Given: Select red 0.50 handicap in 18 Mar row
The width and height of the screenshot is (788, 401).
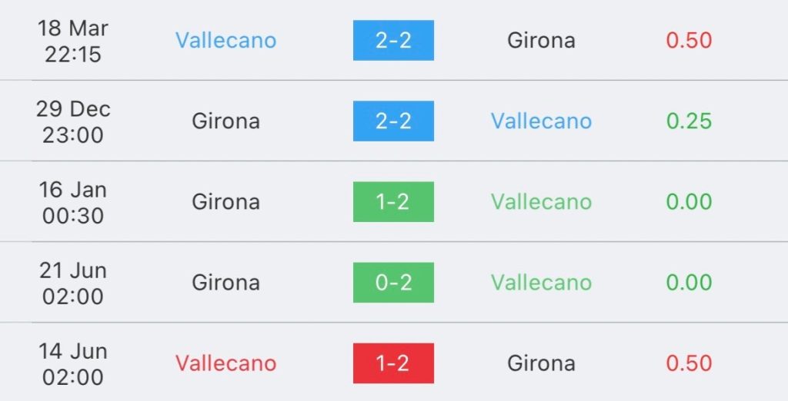Looking at the screenshot, I should [689, 40].
